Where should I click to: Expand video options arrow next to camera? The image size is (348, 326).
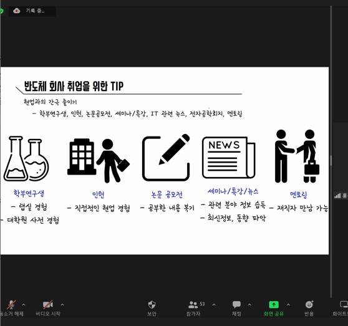[x=62, y=305]
